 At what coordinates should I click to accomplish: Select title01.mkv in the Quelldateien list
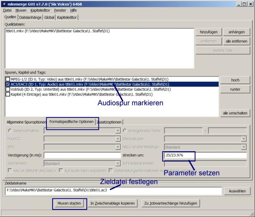coord(58,31)
